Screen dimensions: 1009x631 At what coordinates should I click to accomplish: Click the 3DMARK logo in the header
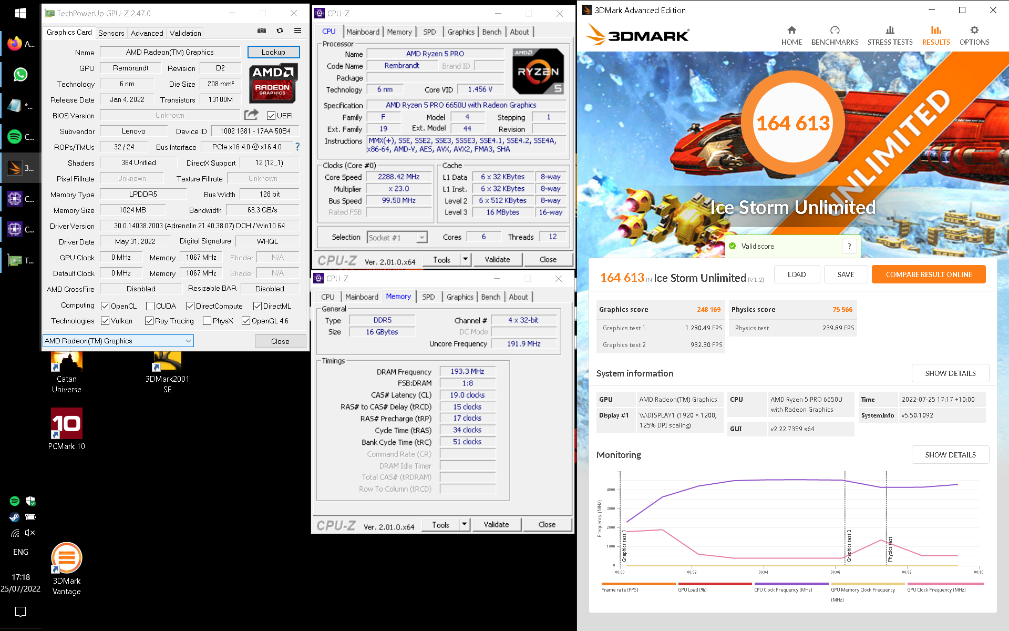click(x=637, y=35)
